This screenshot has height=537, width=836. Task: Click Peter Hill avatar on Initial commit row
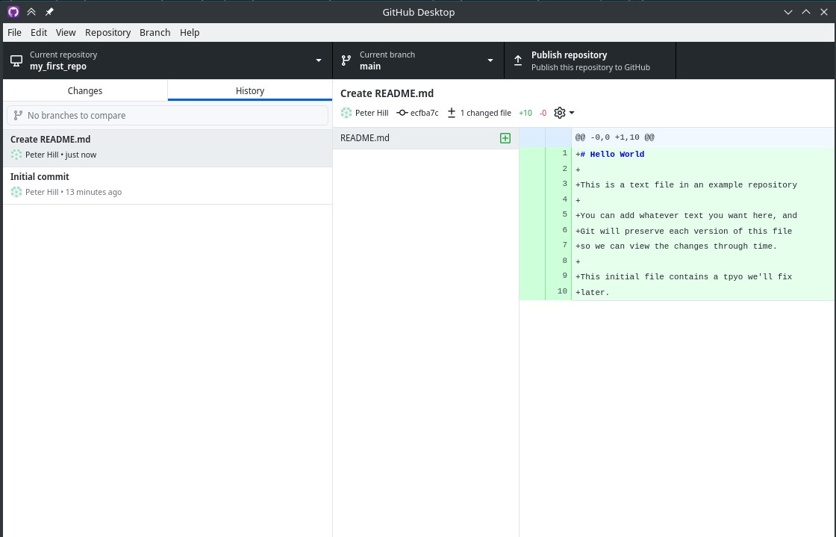[x=16, y=192]
